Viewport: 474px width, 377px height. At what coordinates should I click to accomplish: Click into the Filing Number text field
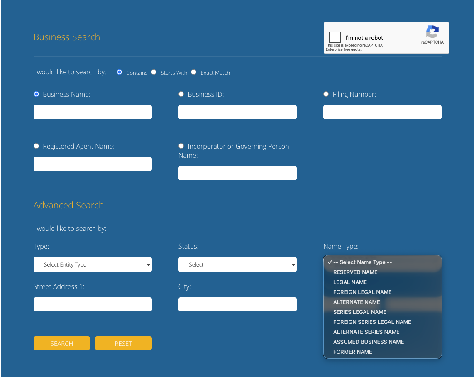(x=382, y=112)
